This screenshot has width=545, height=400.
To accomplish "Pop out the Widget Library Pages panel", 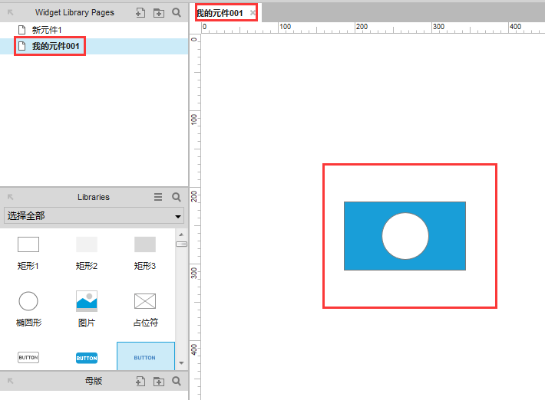I will pos(11,13).
